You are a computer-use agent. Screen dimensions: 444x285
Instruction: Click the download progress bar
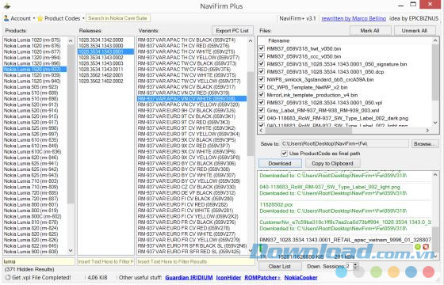coord(337,248)
